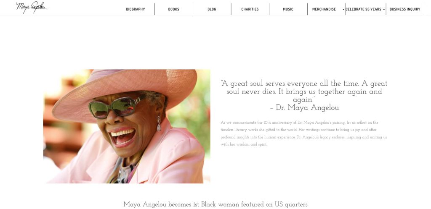431x209 pixels.
Task: Expand the chevron beside Celebrate 95 Years
Action: click(x=384, y=9)
